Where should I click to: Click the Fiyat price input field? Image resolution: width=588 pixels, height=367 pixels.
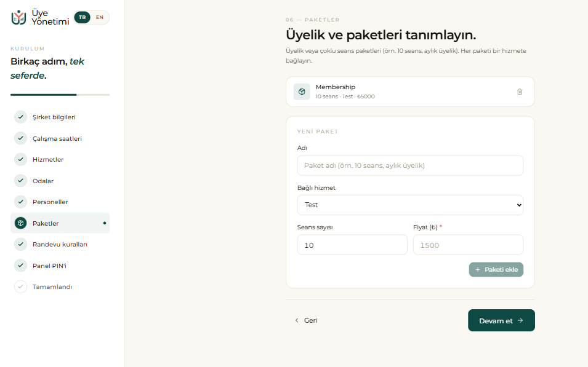pyautogui.click(x=468, y=245)
